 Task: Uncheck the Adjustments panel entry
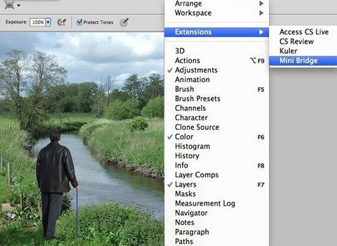[x=217, y=70]
